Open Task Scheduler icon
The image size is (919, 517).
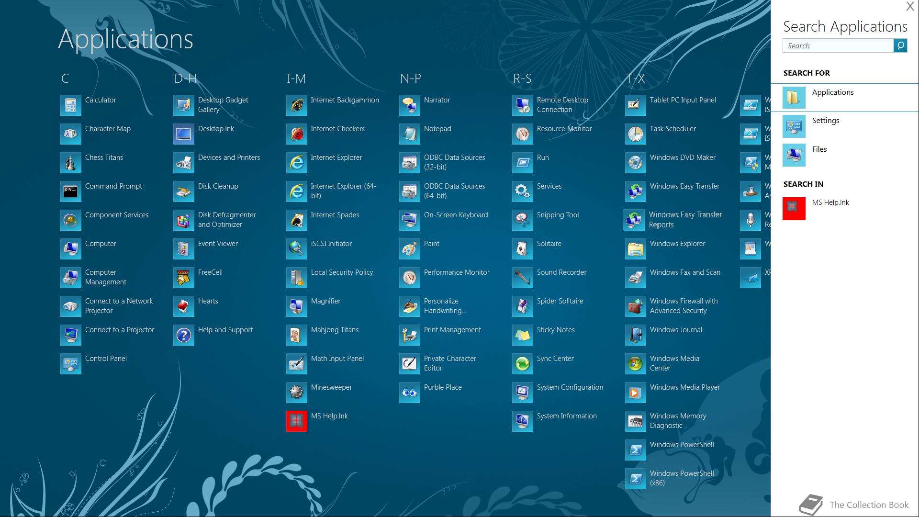point(635,134)
